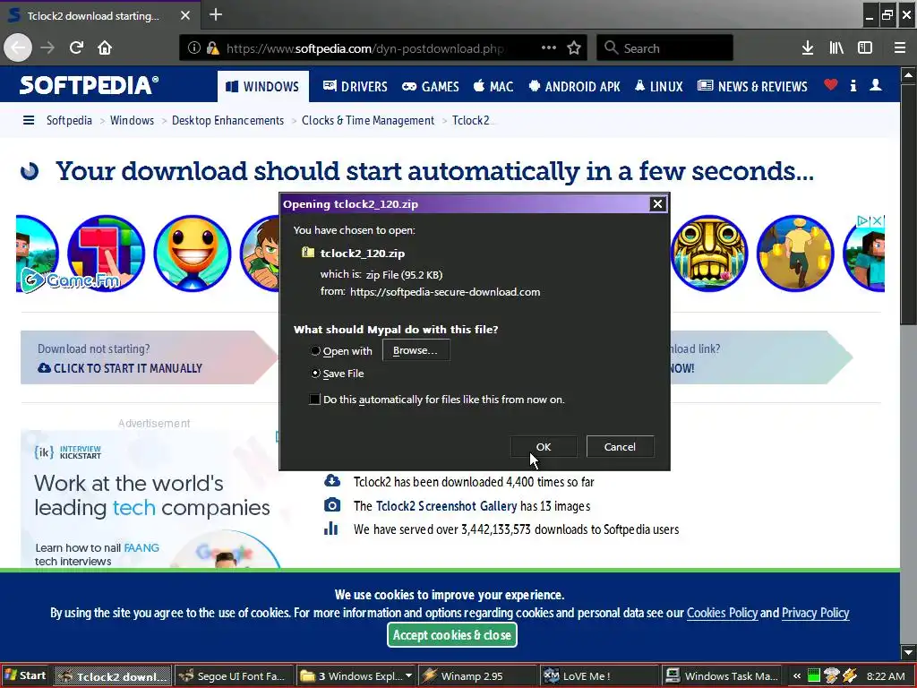The image size is (917, 688).
Task: Click the Temple Run game ad icon
Action: (x=709, y=253)
